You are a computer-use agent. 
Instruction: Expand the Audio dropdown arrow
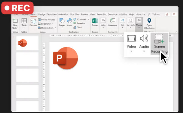pos(144,51)
